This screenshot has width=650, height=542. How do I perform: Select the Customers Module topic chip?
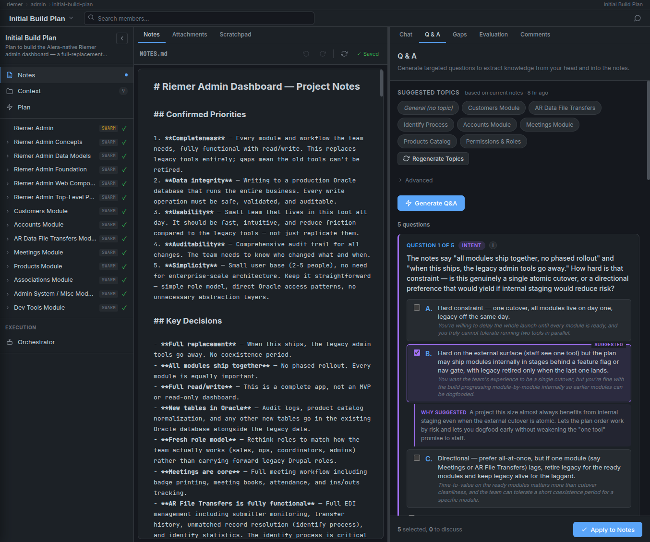pos(494,108)
